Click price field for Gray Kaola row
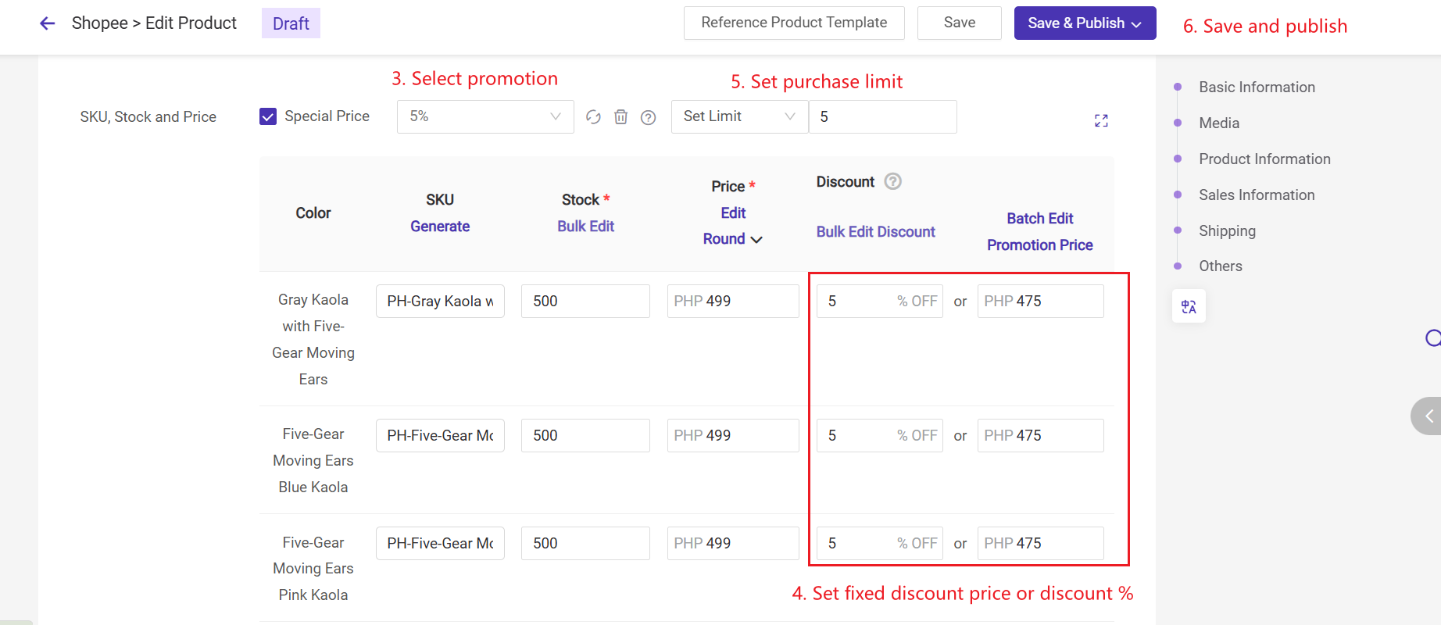 coord(733,301)
